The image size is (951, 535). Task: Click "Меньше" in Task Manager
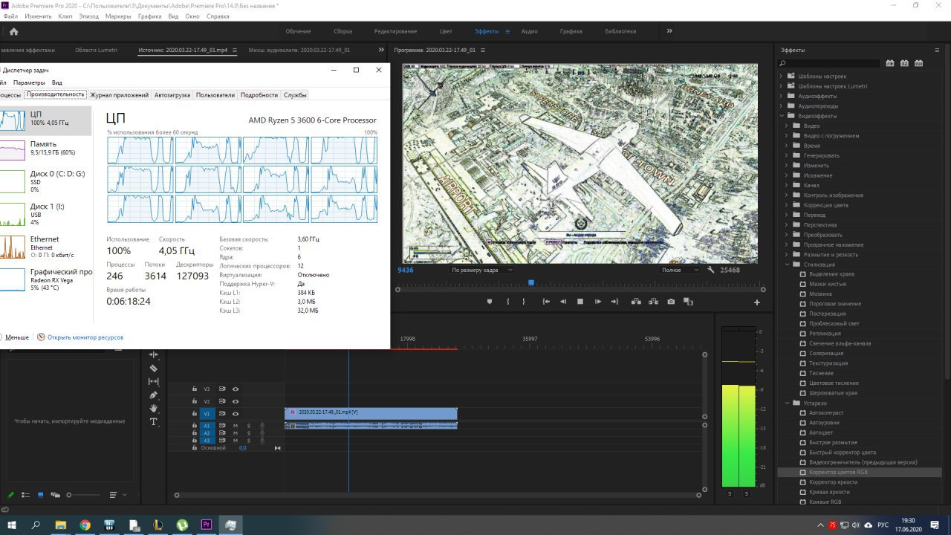[17, 337]
